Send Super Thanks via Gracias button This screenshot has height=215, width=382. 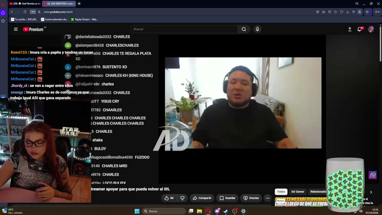pyautogui.click(x=251, y=198)
